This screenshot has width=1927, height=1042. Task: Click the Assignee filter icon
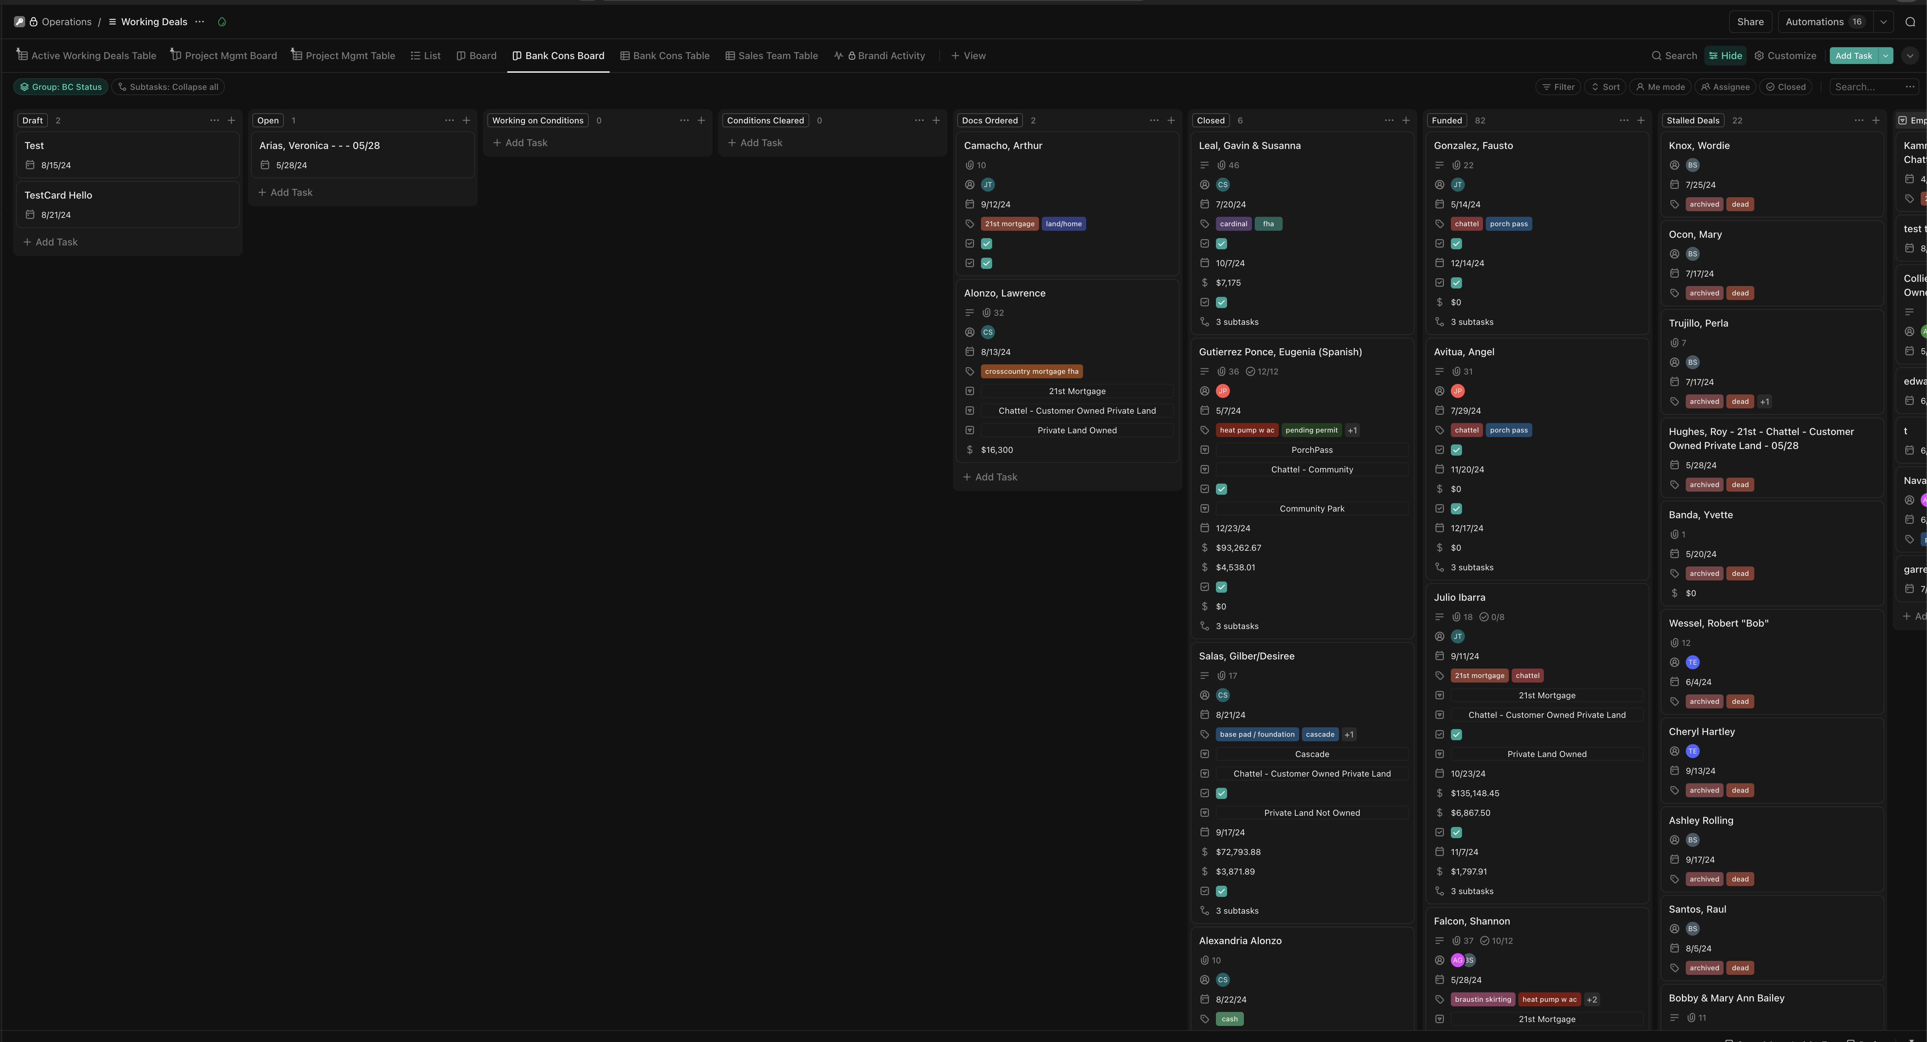(1725, 87)
